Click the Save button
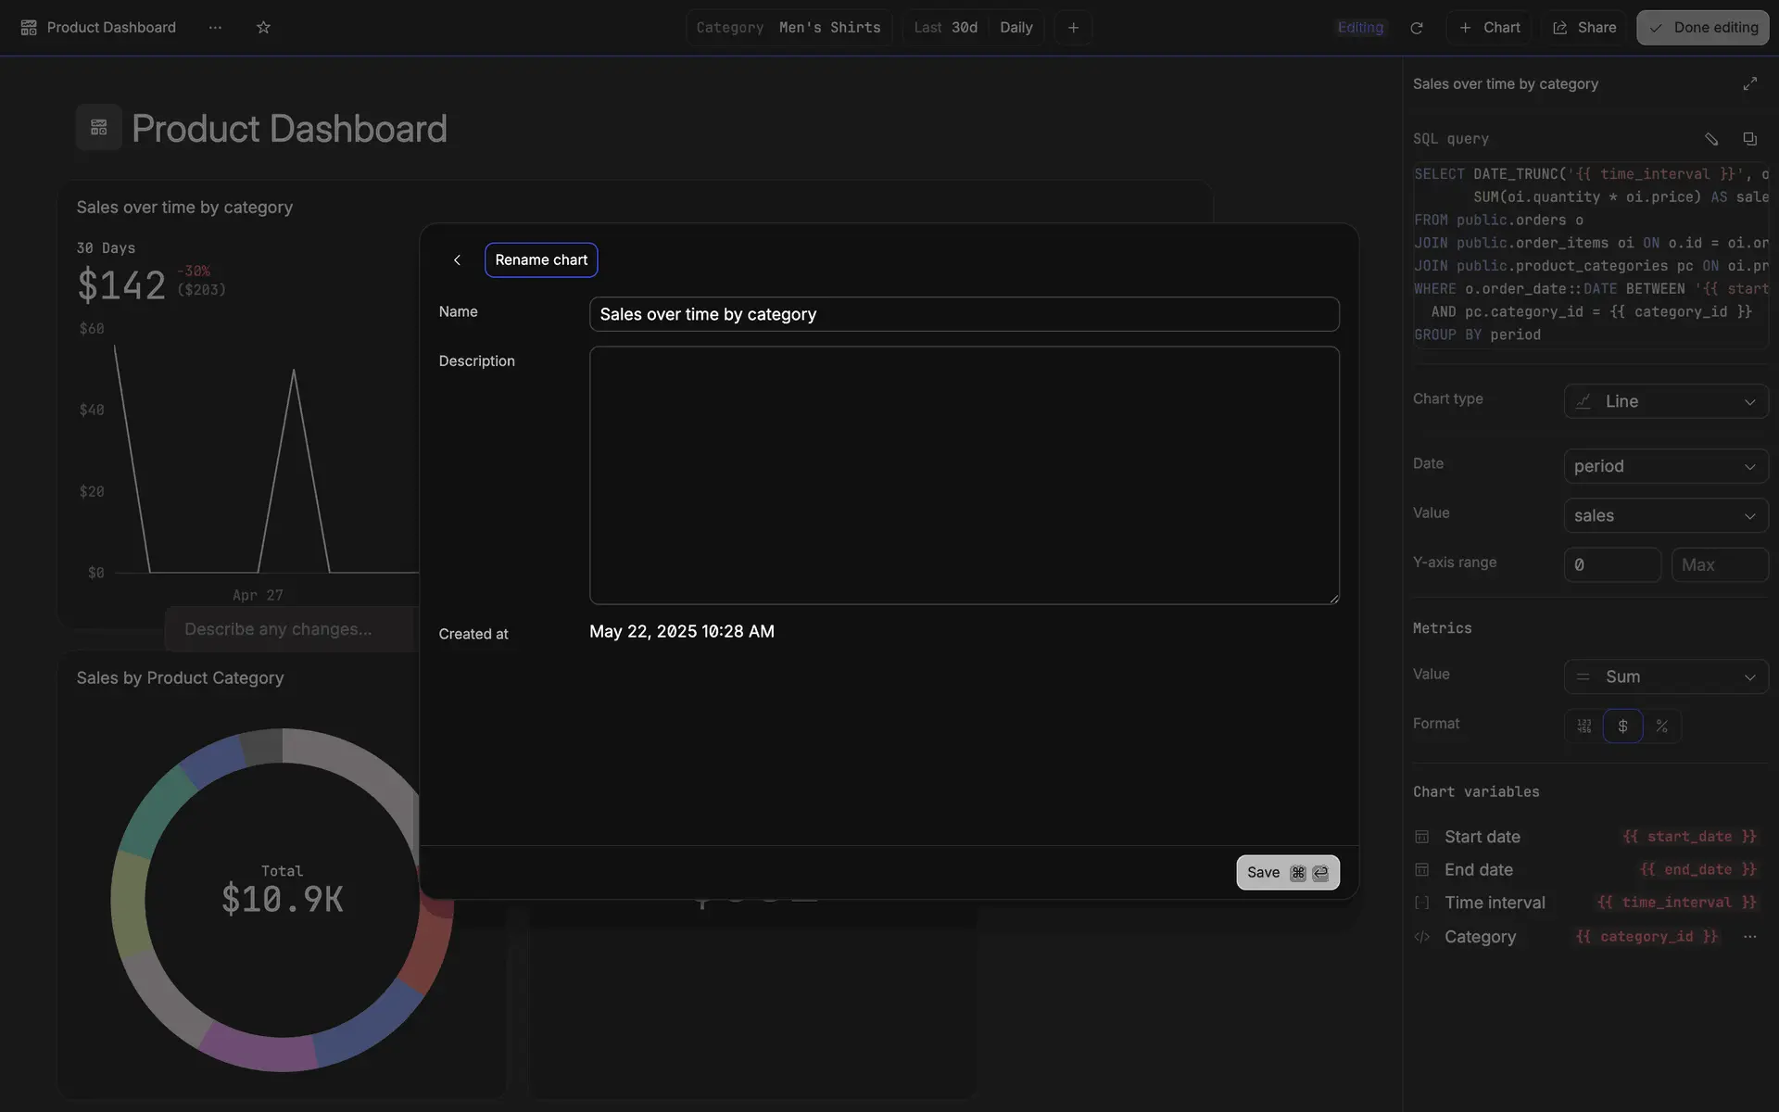1779x1112 pixels. click(1287, 873)
